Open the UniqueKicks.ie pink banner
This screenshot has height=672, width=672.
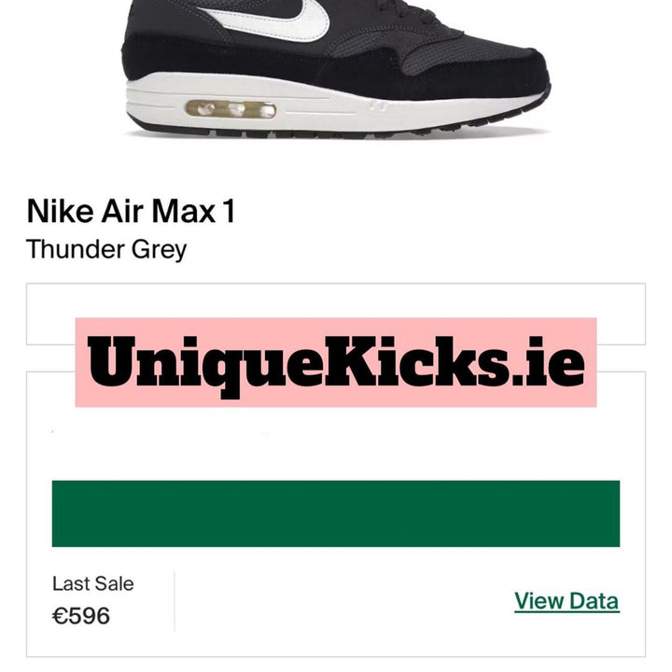point(336,362)
